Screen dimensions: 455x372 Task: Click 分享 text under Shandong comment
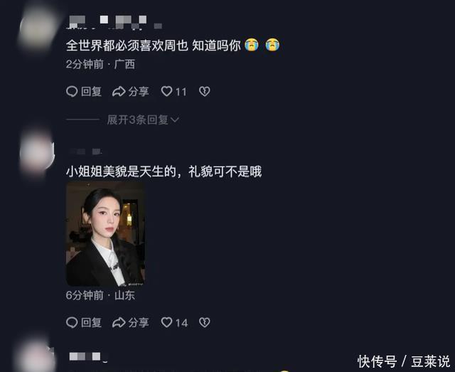139,322
